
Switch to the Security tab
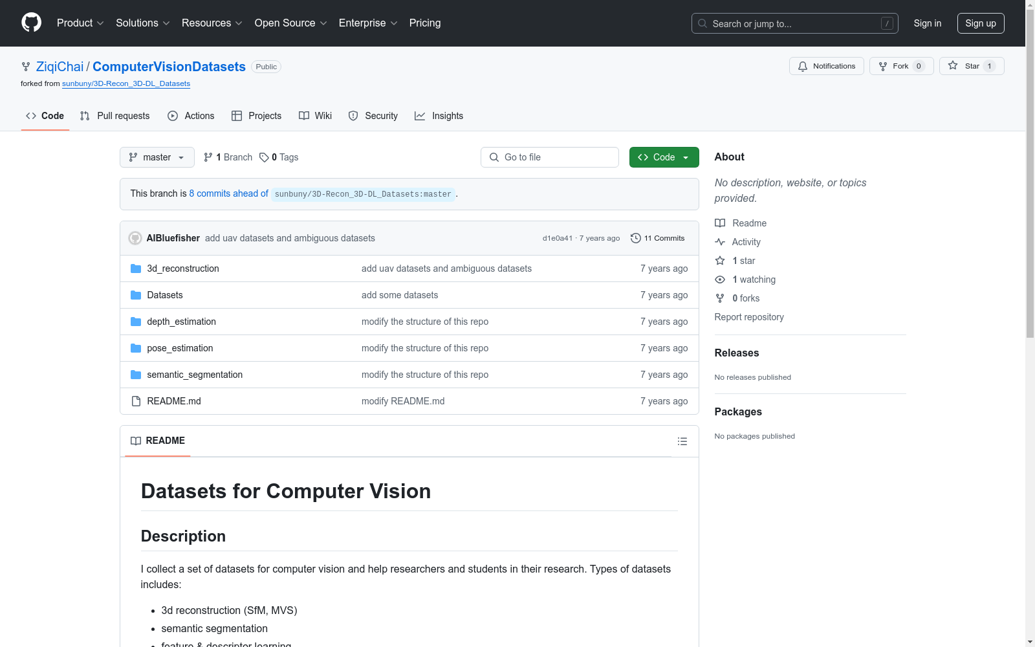coord(373,116)
